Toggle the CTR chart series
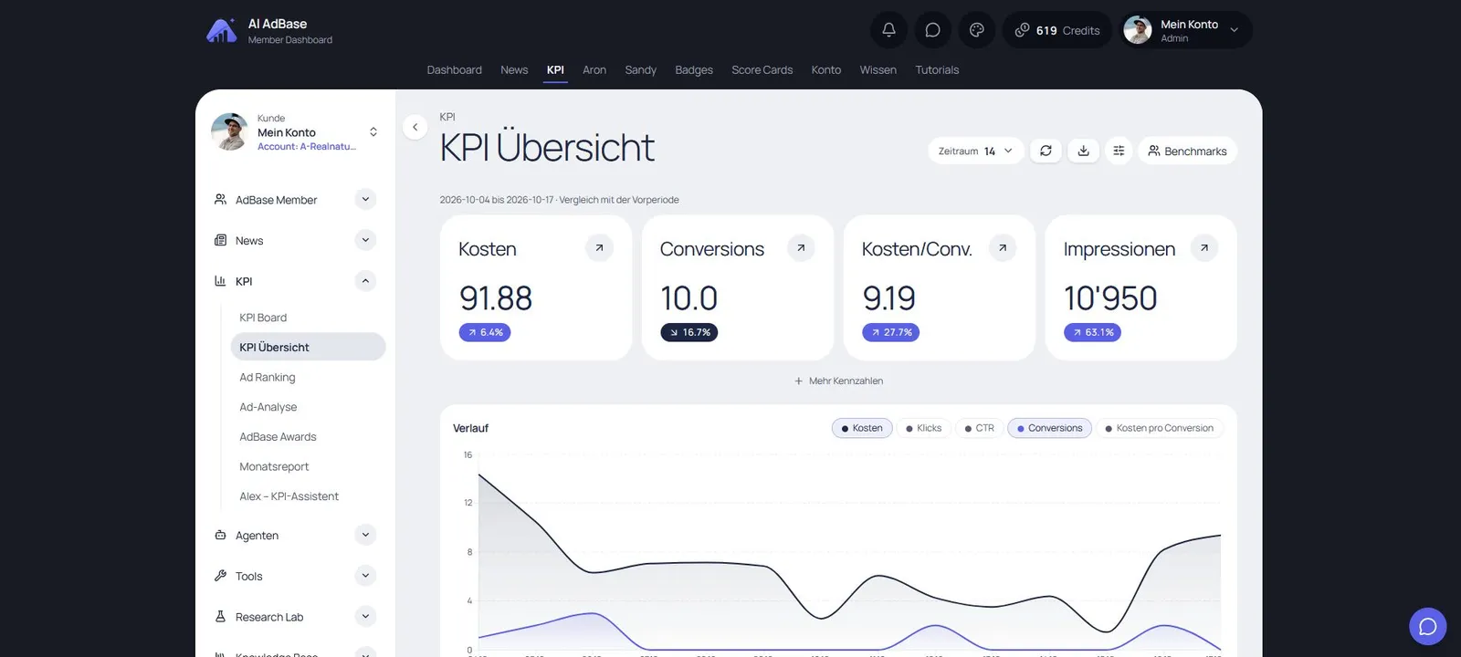This screenshot has height=657, width=1461. pyautogui.click(x=979, y=428)
